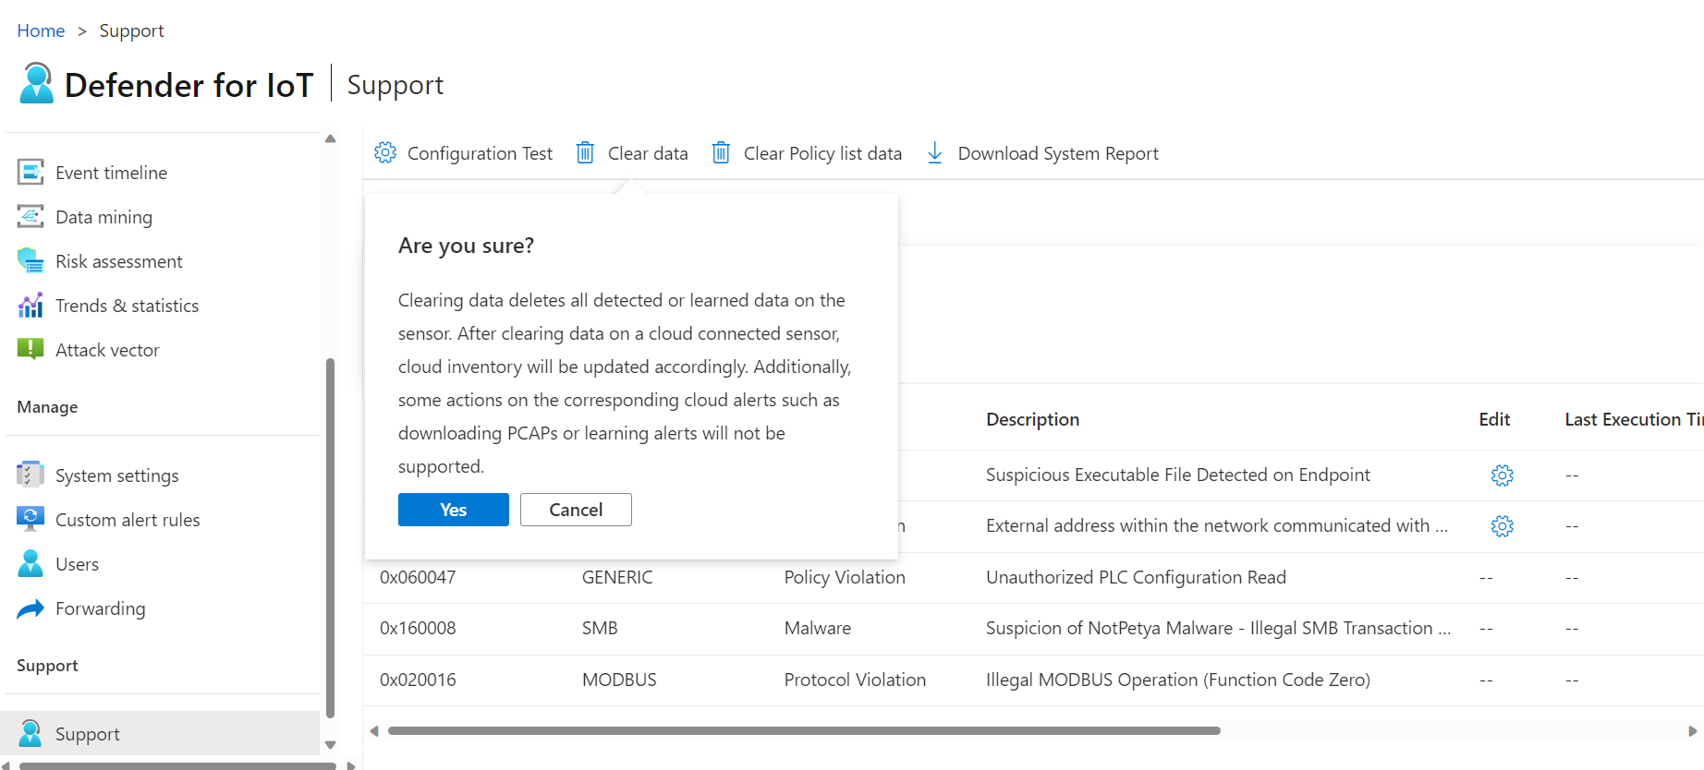Click the Configuration Test gear icon
The width and height of the screenshot is (1704, 770).
[385, 152]
